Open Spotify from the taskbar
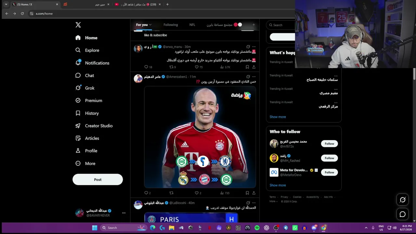The height and width of the screenshot is (234, 416). click(257, 228)
